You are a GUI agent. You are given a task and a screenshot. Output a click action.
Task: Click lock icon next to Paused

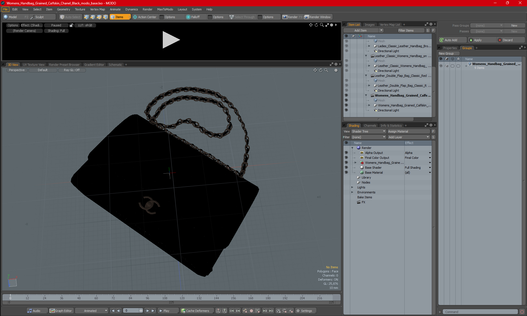(x=71, y=25)
